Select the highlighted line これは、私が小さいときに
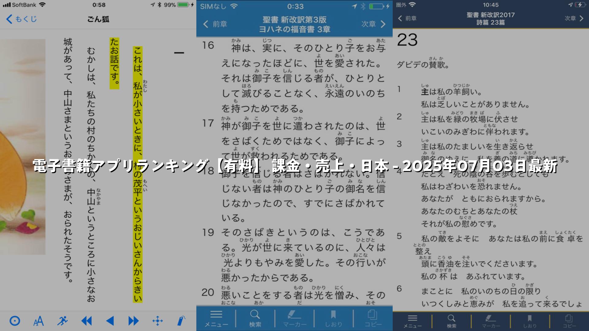Viewport: 589px width, 331px height. pyautogui.click(x=138, y=174)
